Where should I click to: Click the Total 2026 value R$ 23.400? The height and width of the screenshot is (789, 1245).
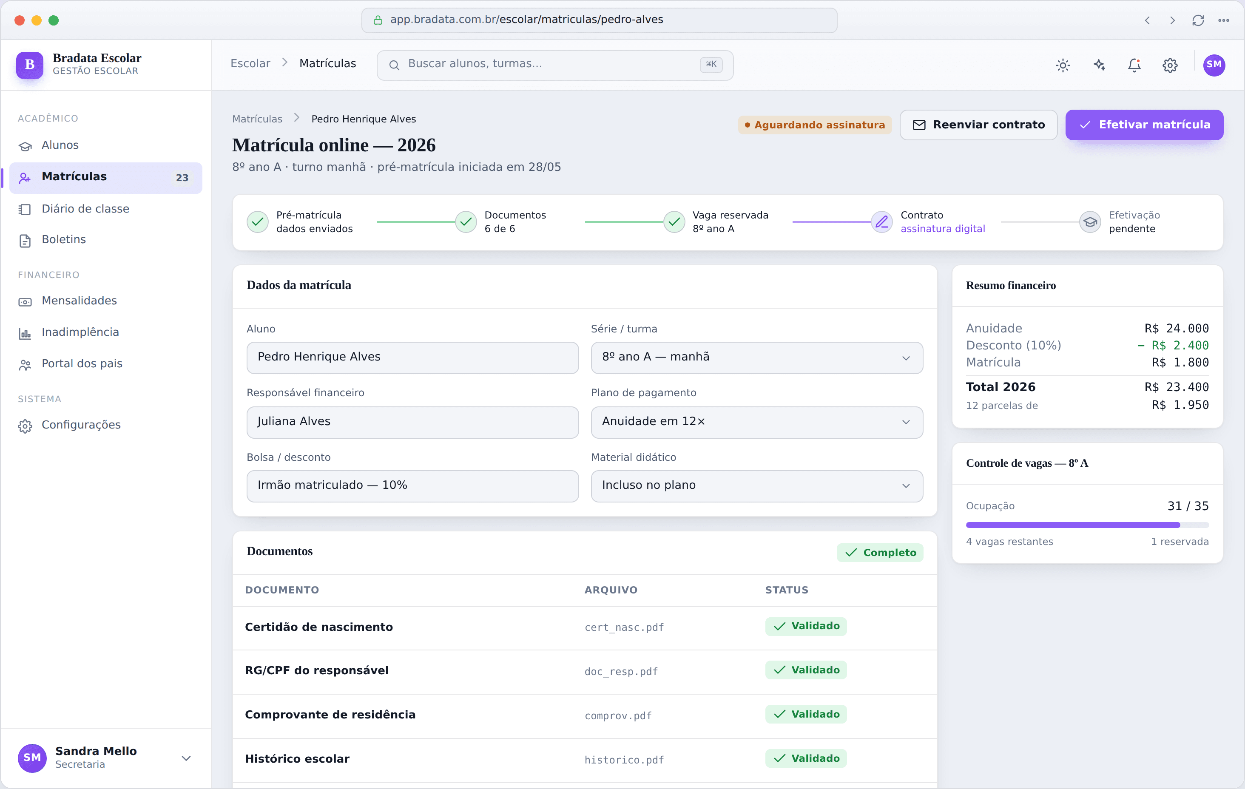coord(1176,387)
